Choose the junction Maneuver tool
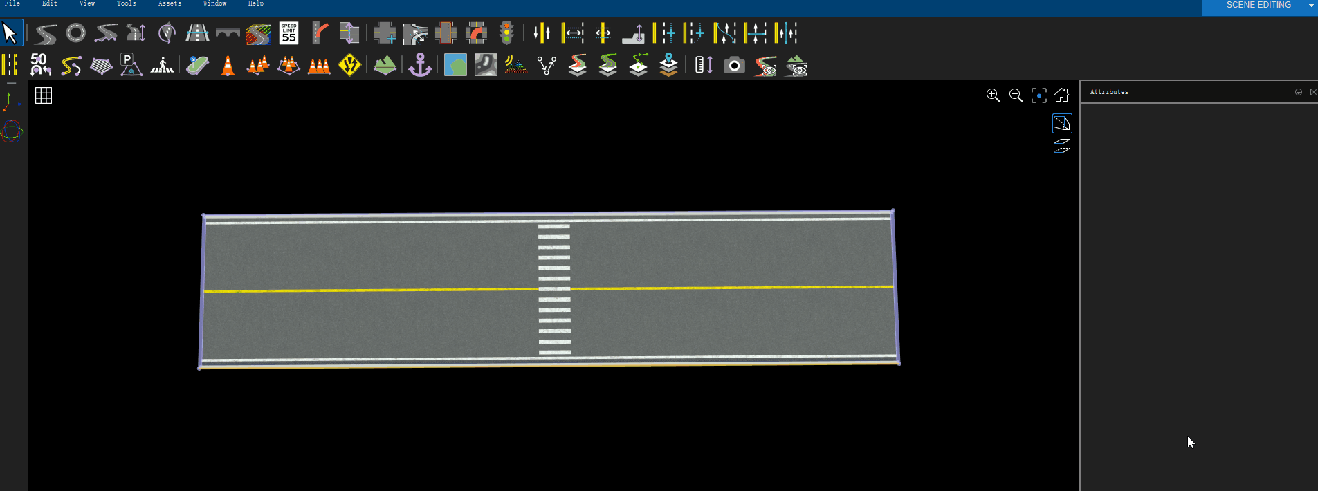Screen dimensions: 1318x491 pos(415,33)
